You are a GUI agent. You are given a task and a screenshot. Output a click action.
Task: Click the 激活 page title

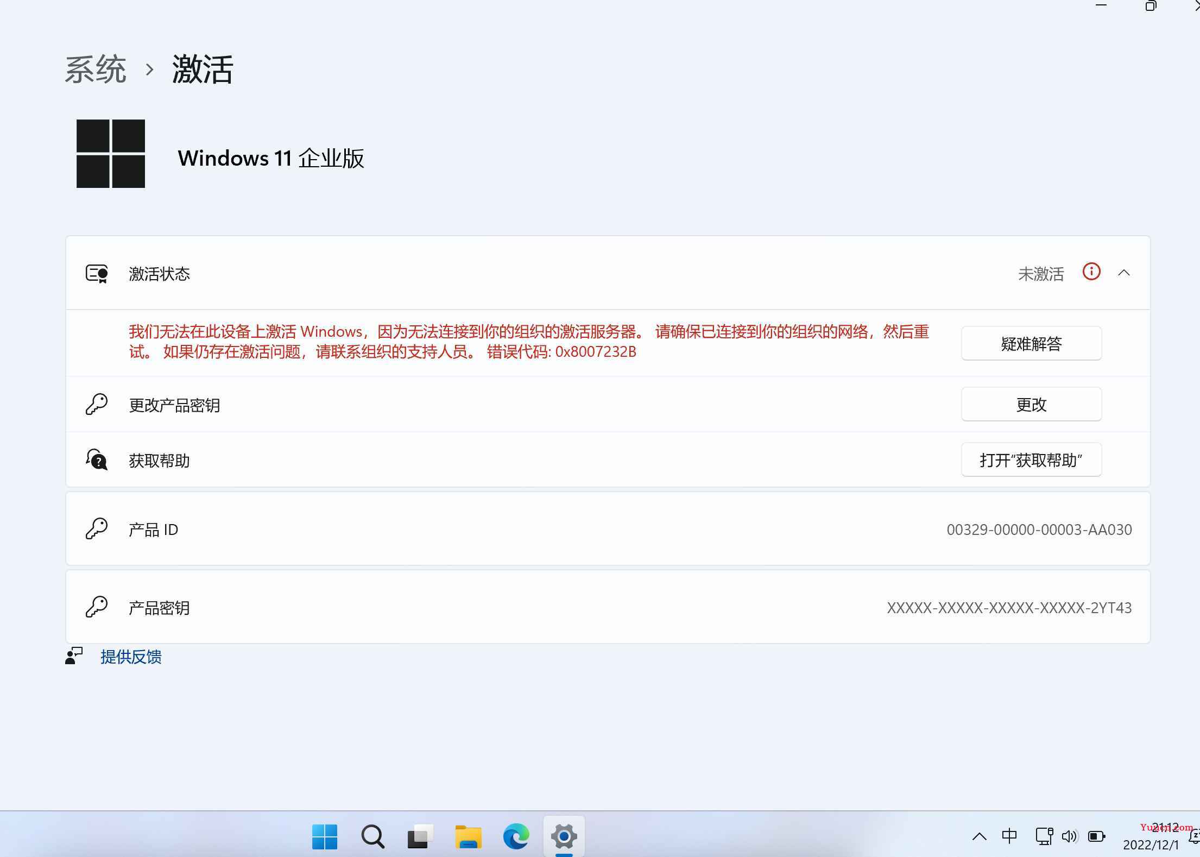[x=203, y=70]
